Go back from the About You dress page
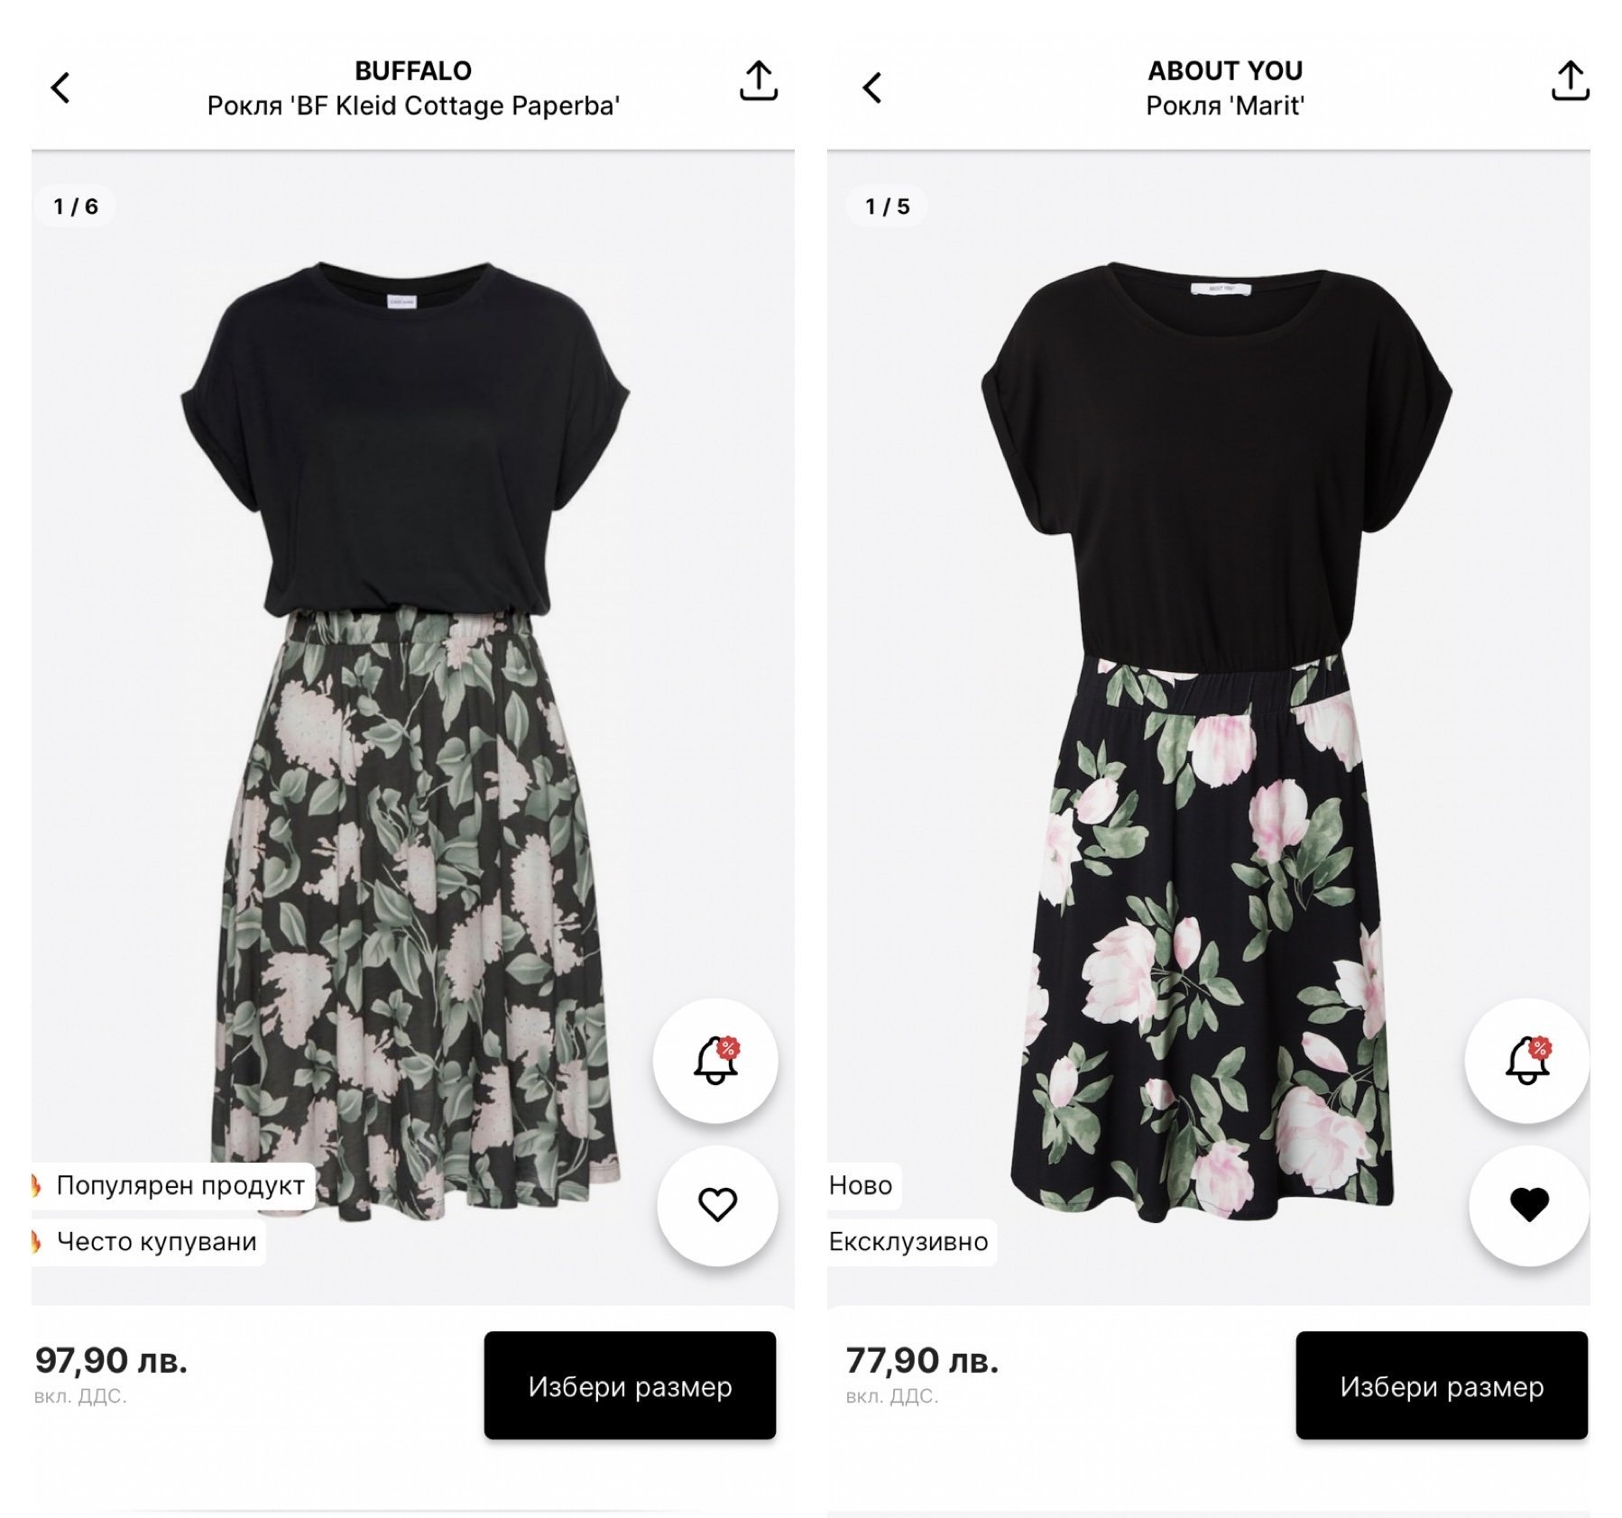This screenshot has width=1622, height=1518. tap(871, 88)
